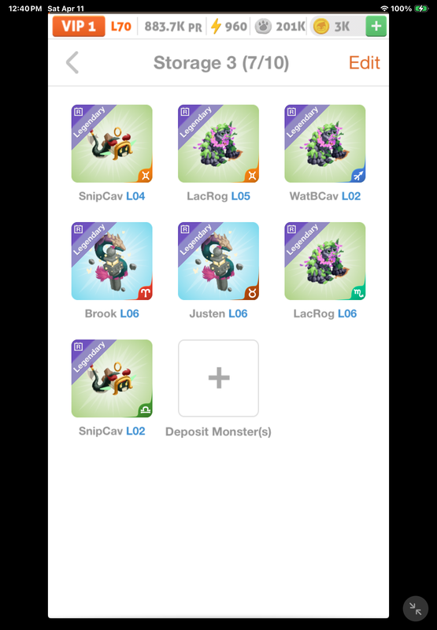Viewport: 437px width, 630px height.
Task: Open the Brook L06 monster thumbnail
Action: point(112,261)
